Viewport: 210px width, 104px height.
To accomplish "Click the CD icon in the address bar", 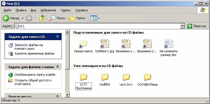I will pos(17,26).
